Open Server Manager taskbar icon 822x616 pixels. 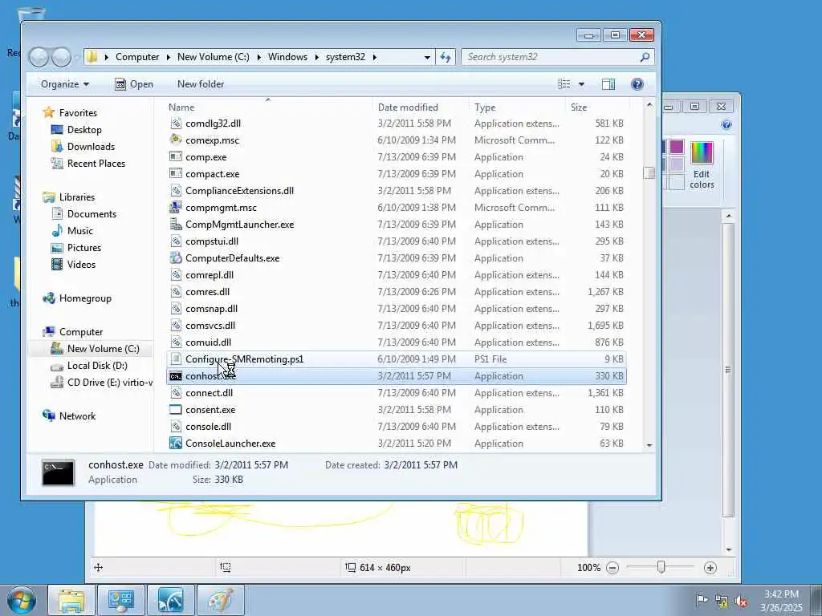(x=121, y=600)
